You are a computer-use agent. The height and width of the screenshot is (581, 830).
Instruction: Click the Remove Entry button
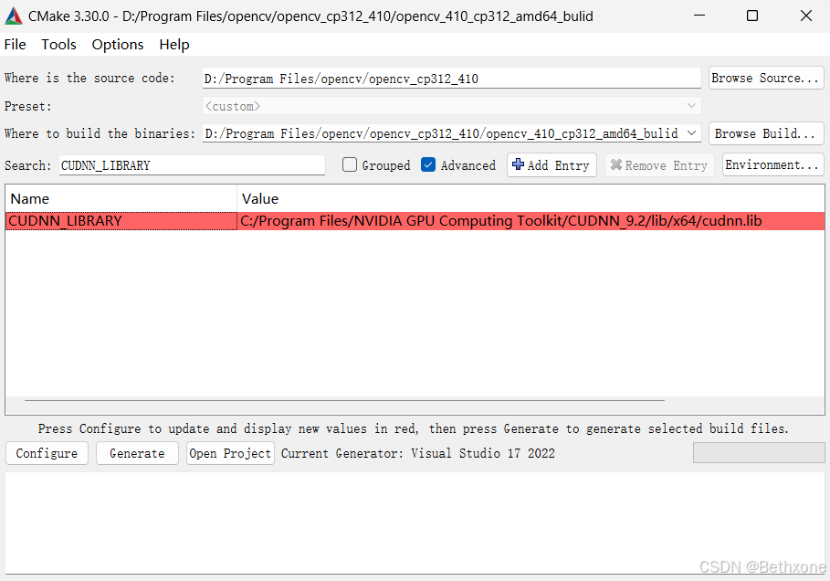[659, 164]
